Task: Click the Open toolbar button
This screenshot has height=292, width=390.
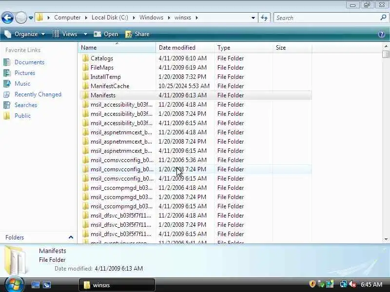Action: (106, 34)
